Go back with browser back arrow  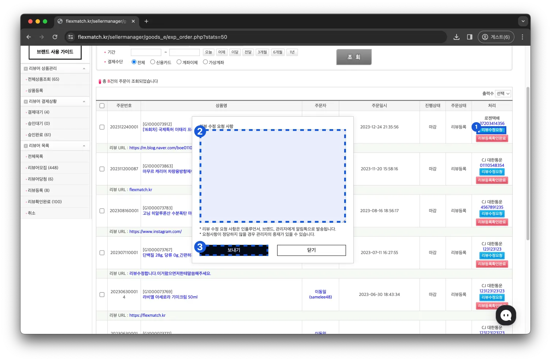pyautogui.click(x=29, y=37)
